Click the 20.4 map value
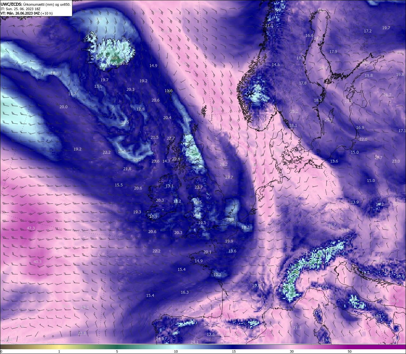Viewport: 406px width, 354px height. tap(167, 117)
